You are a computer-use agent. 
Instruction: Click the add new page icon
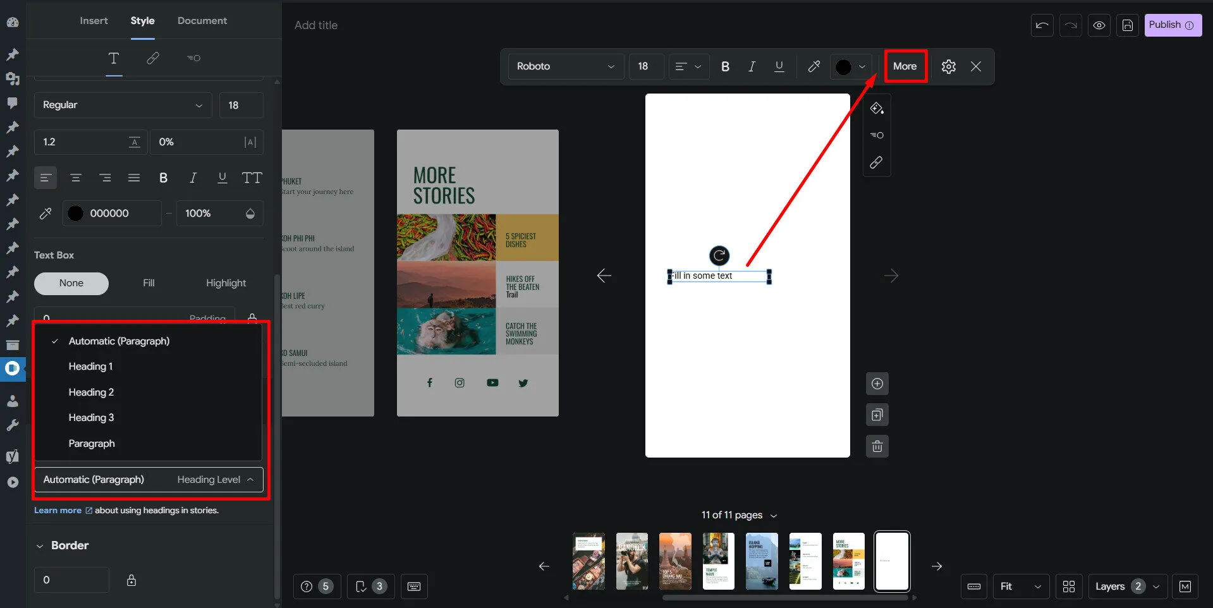click(877, 384)
